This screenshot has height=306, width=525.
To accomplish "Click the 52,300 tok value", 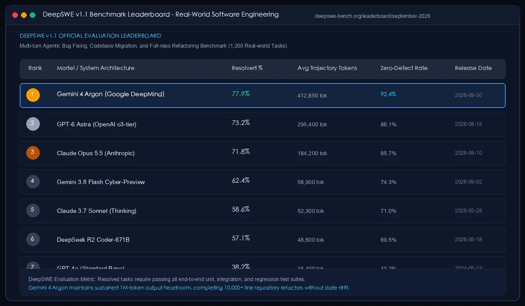I will 311,211.
